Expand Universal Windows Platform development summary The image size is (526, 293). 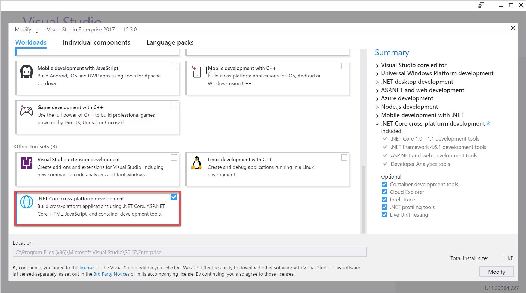click(377, 74)
